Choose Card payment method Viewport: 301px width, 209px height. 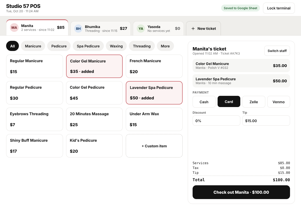point(229,102)
